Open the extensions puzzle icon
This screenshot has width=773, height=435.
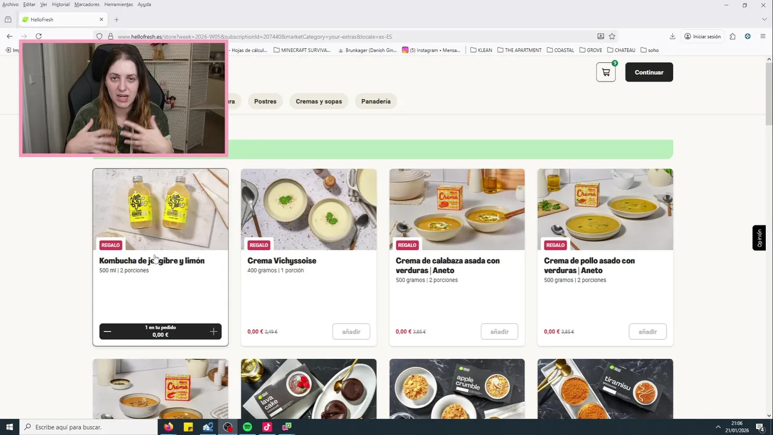[733, 36]
